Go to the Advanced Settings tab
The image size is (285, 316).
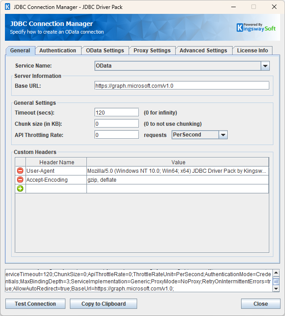(x=203, y=51)
